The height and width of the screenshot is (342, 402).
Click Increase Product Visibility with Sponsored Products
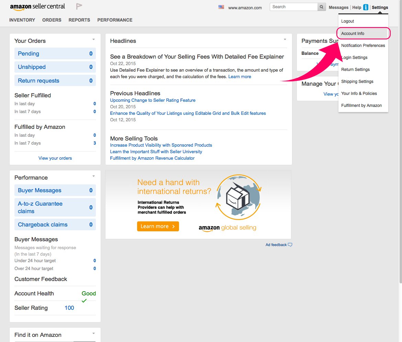pos(161,145)
